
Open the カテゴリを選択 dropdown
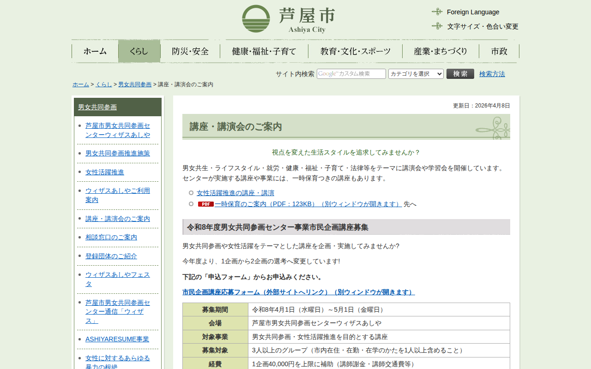click(416, 74)
